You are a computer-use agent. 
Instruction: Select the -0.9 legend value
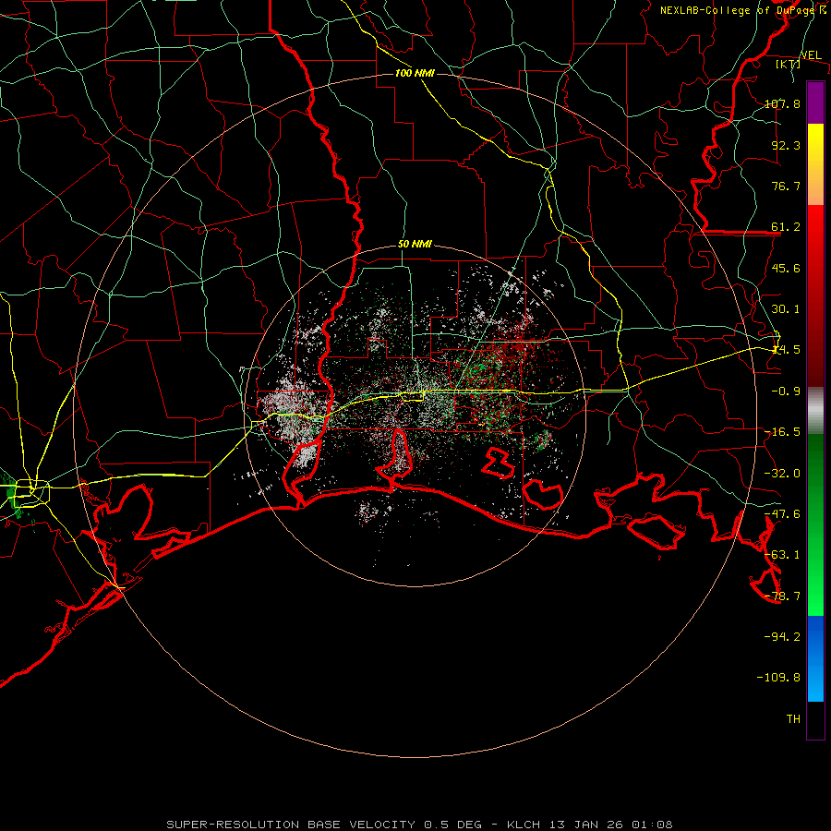[786, 391]
